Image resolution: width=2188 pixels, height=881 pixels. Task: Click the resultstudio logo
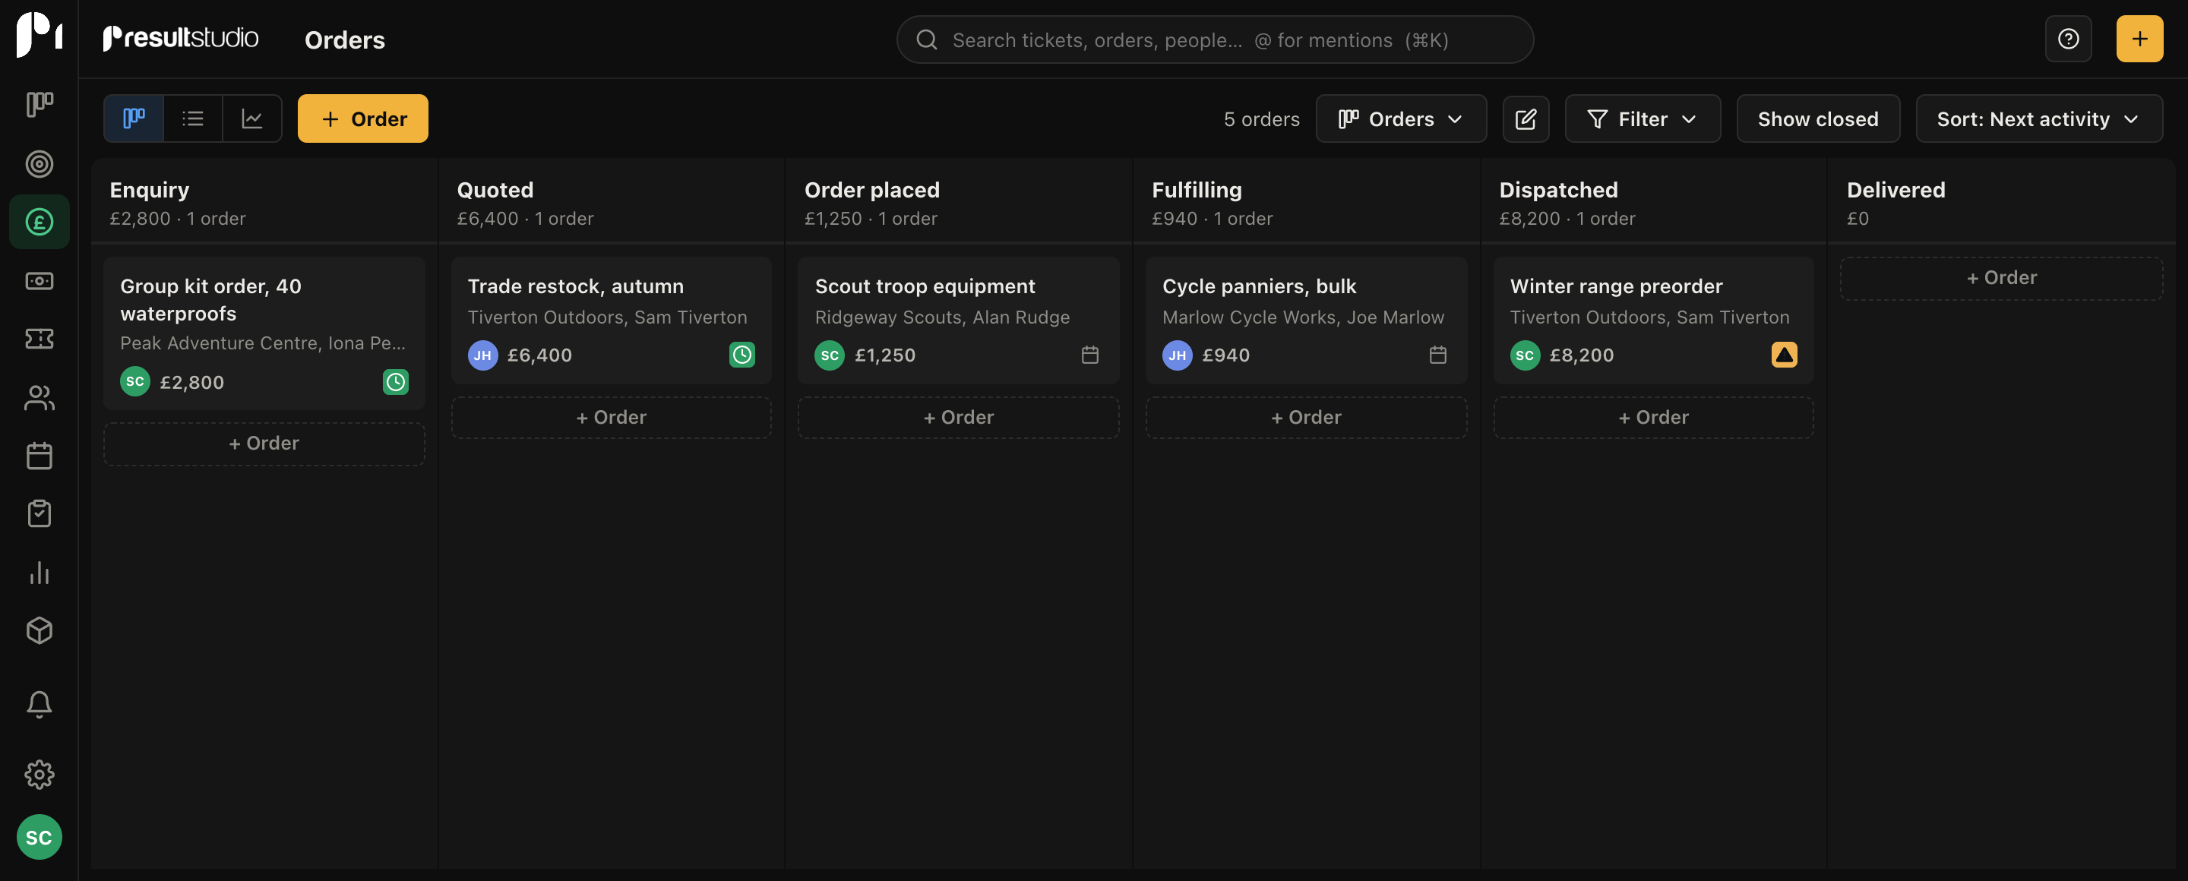pos(180,38)
